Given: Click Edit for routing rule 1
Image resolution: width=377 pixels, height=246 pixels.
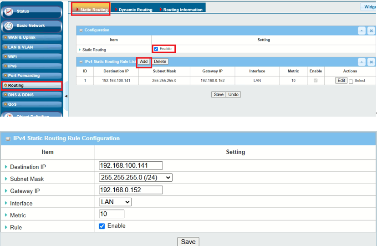Looking at the screenshot, I should click(341, 81).
